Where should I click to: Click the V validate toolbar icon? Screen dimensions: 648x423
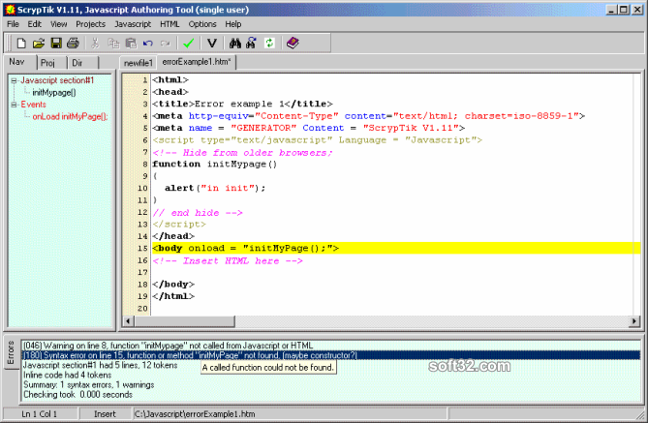211,43
